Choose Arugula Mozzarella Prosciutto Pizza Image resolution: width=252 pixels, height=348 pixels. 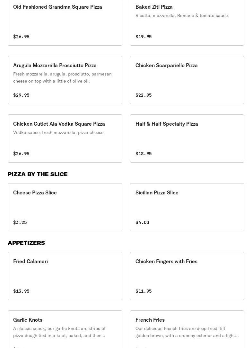tap(55, 65)
